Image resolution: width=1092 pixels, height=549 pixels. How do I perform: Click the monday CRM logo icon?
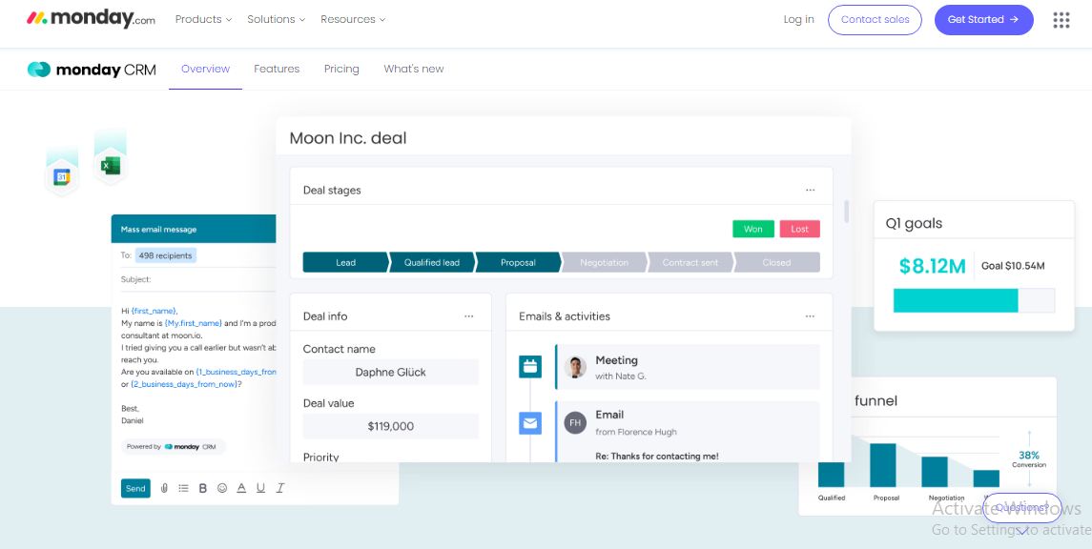(x=39, y=69)
